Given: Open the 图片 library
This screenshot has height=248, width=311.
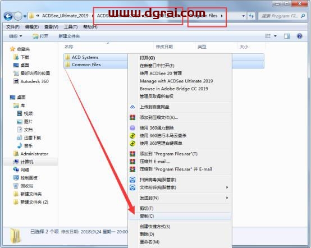Looking at the screenshot, I should pos(28,122).
